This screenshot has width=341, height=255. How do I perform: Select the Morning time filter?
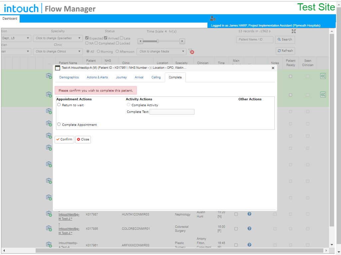pyautogui.click(x=98, y=51)
